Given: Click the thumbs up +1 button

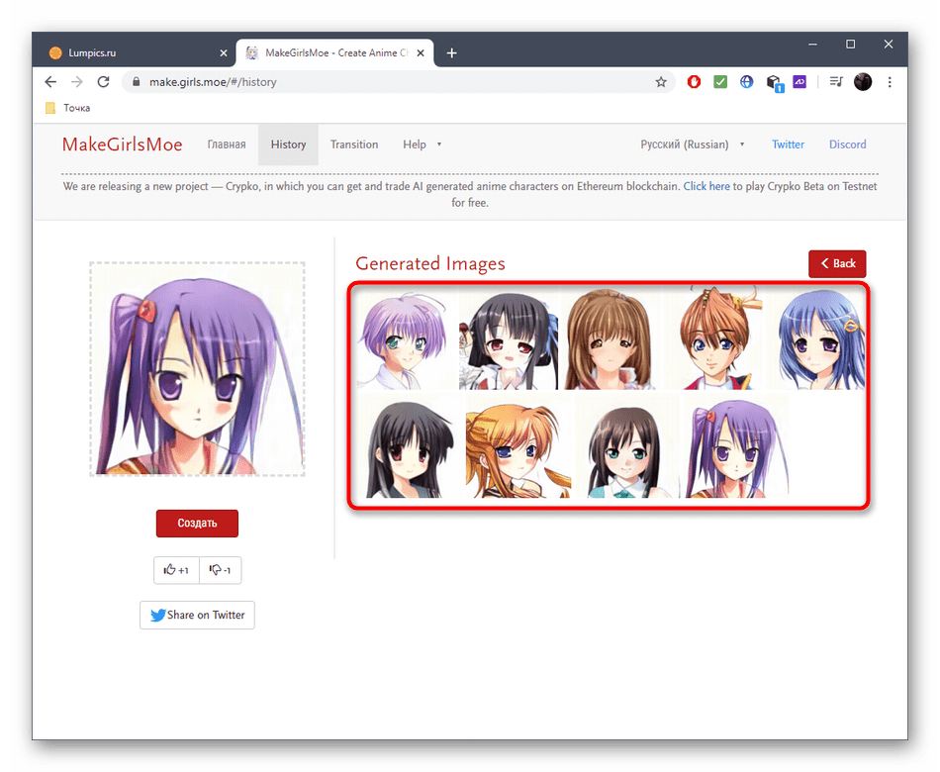Looking at the screenshot, I should click(176, 570).
